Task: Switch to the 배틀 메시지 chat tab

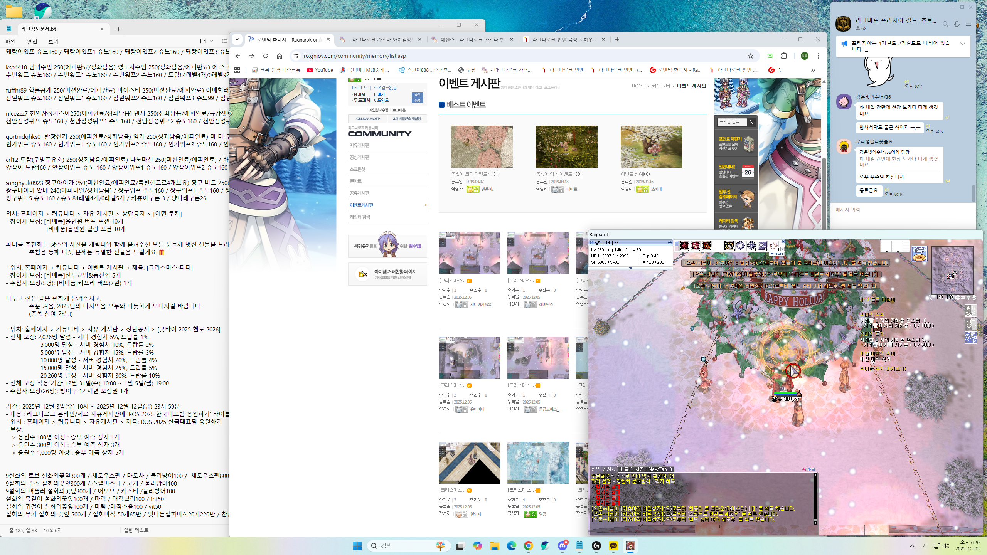Action: click(631, 469)
